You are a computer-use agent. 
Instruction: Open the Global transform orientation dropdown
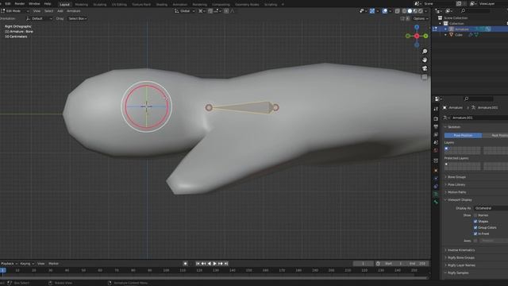(185, 11)
